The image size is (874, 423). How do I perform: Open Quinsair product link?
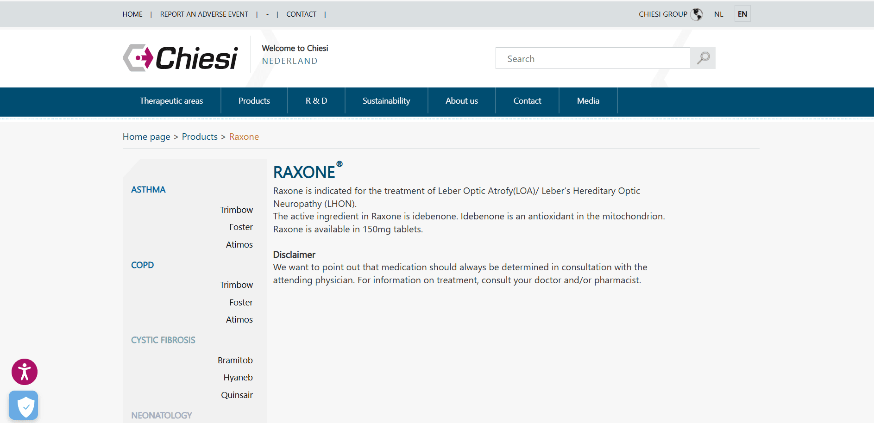point(237,395)
